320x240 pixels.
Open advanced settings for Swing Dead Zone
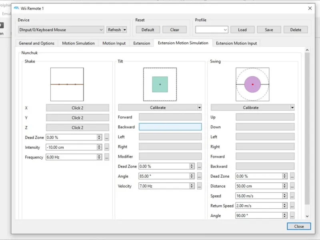292,176
